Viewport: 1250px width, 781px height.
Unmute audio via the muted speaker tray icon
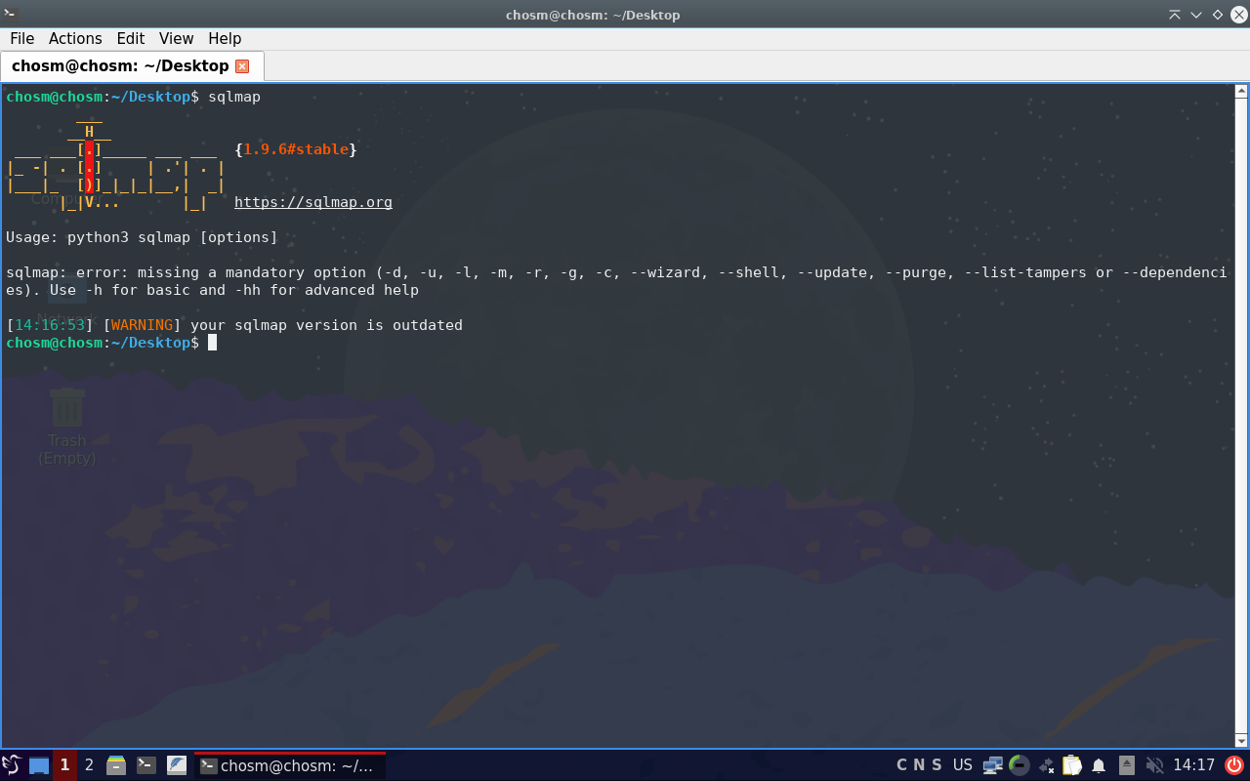pos(1155,765)
